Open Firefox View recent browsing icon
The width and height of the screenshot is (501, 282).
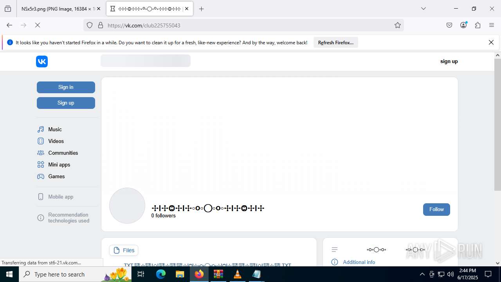[x=8, y=9]
